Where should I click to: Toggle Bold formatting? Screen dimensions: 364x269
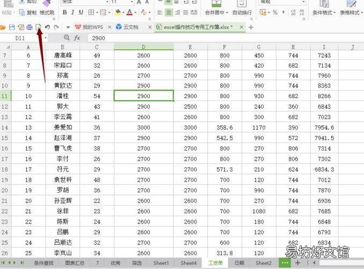point(65,12)
